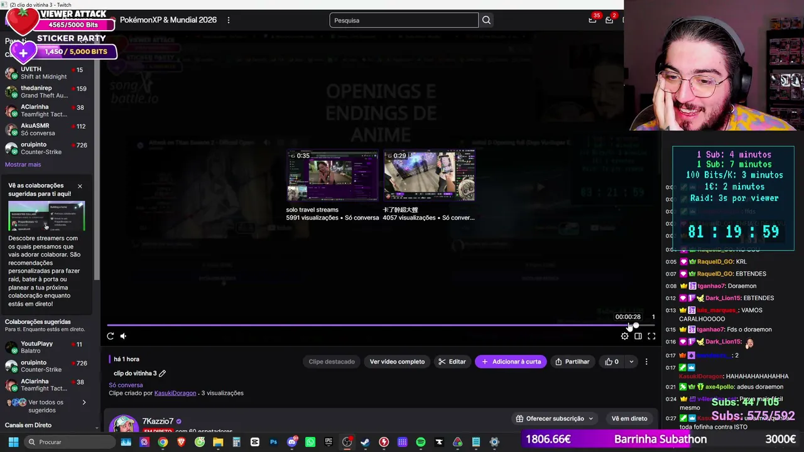Open Epic Games Launcher from taskbar
This screenshot has height=452, width=804.
[x=329, y=442]
